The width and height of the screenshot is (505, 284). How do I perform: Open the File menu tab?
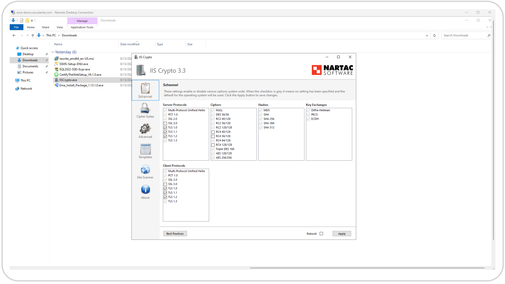click(16, 27)
